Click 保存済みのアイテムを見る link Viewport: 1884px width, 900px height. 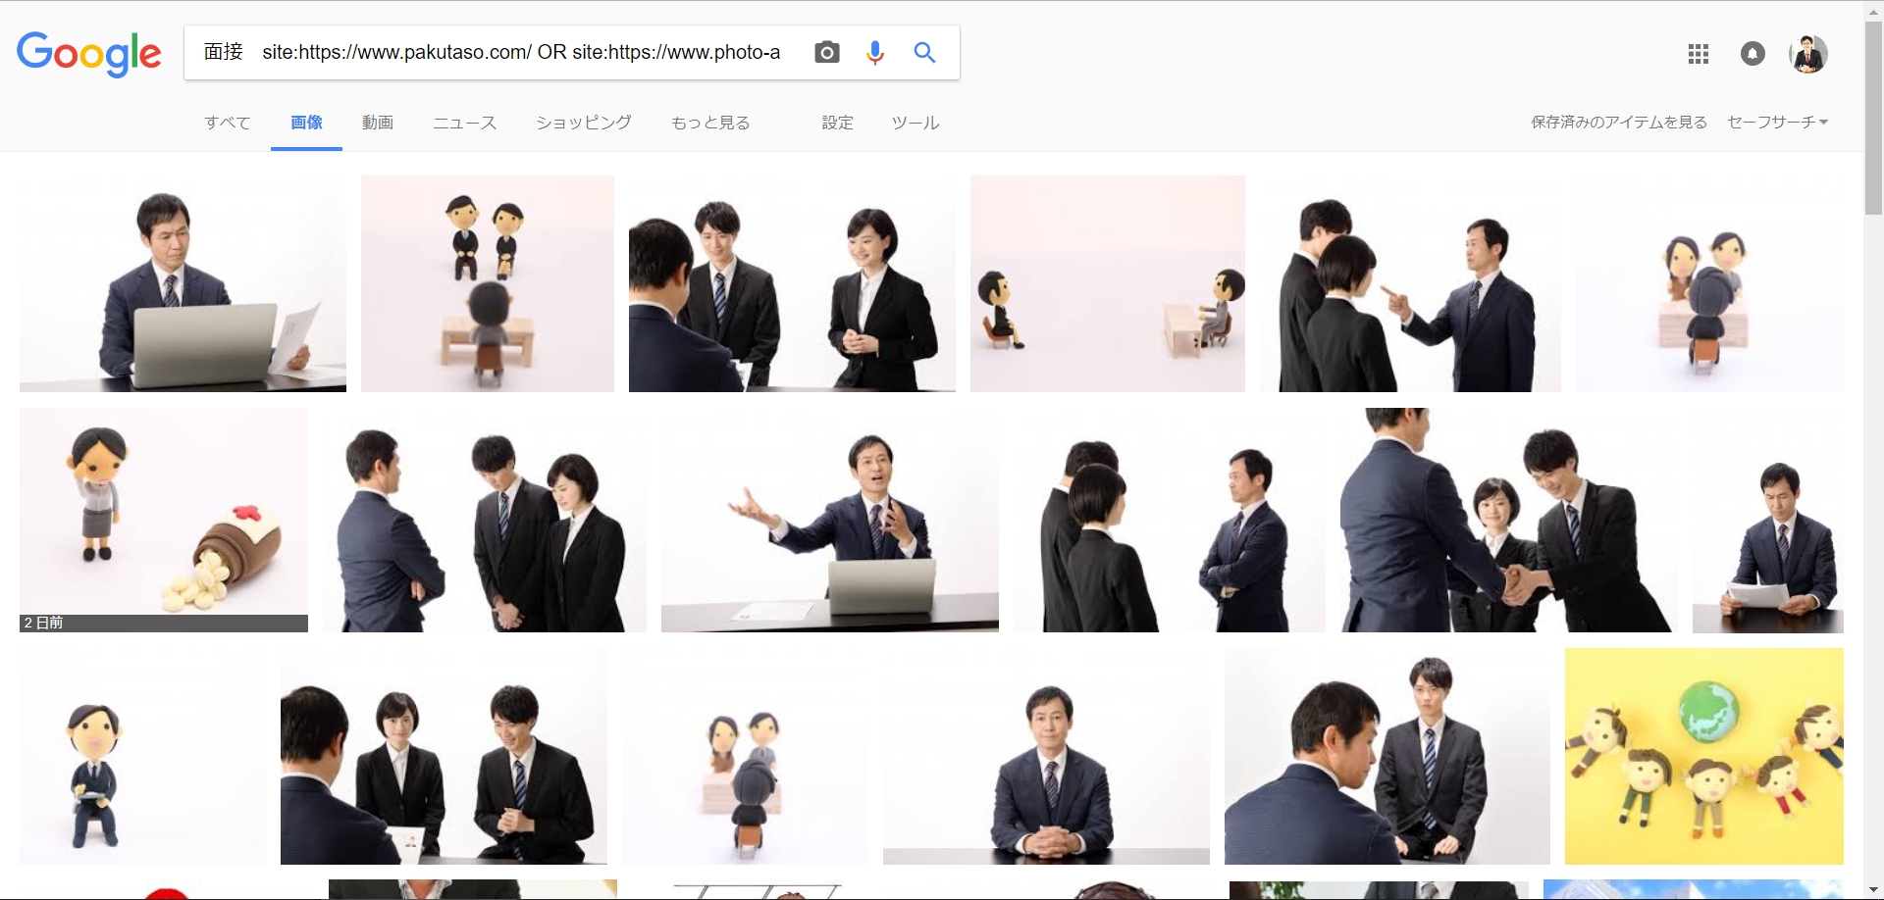tap(1619, 122)
